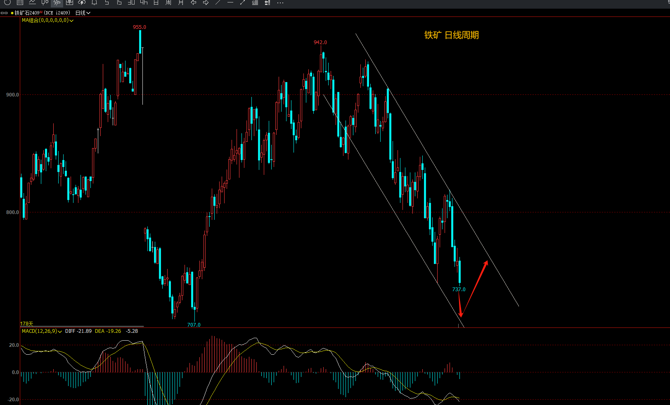This screenshot has width=670, height=405.
Task: Click the DEA -19.26 value
Action: pos(108,331)
